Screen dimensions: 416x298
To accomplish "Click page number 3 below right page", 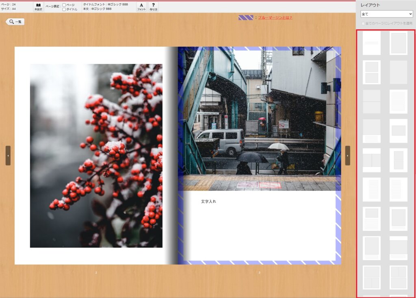I will pos(259,272).
